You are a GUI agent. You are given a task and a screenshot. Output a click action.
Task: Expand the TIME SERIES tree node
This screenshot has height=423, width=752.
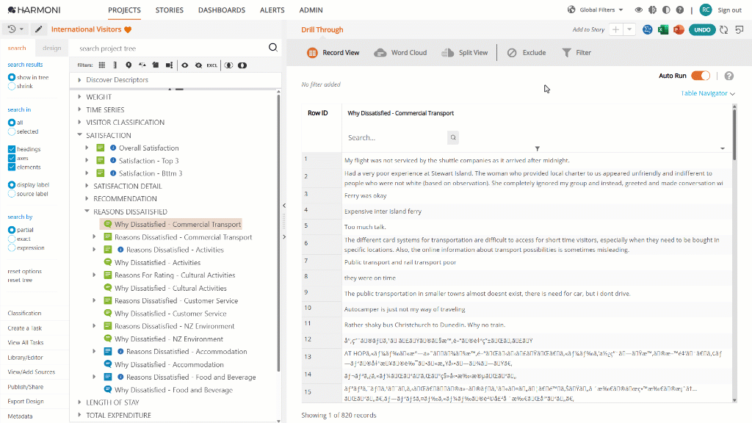(79, 110)
